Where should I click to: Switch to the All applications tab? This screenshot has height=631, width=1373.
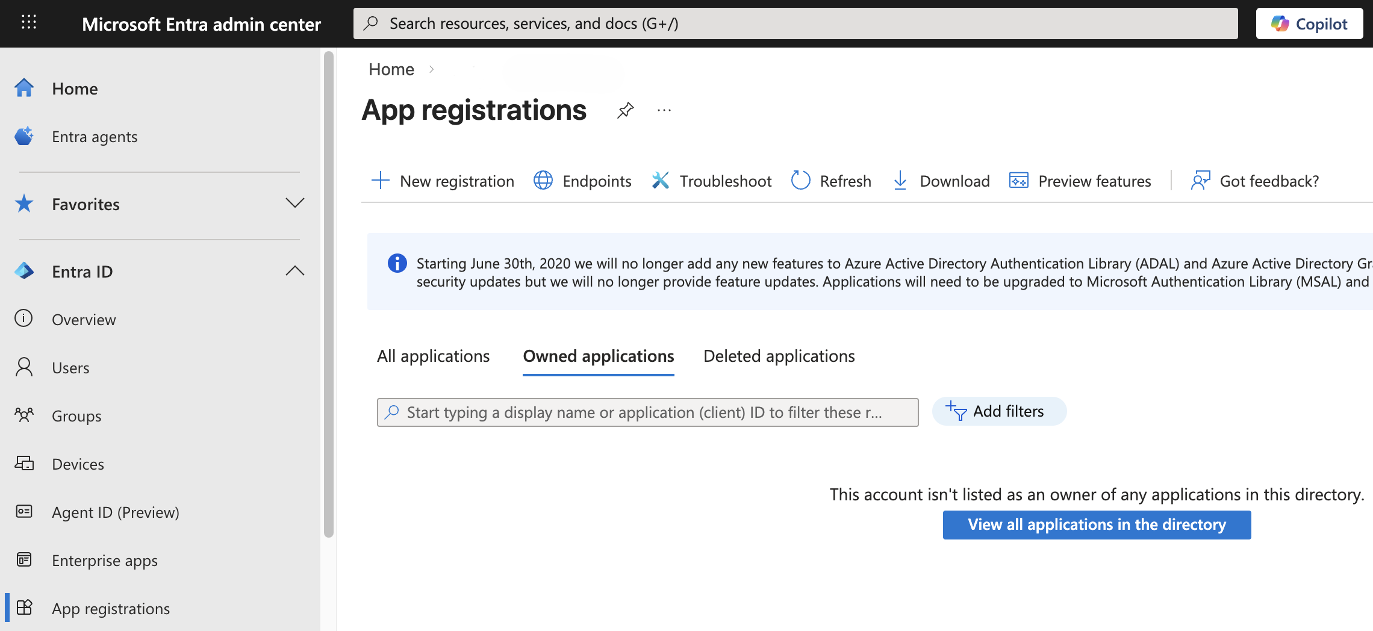(434, 356)
